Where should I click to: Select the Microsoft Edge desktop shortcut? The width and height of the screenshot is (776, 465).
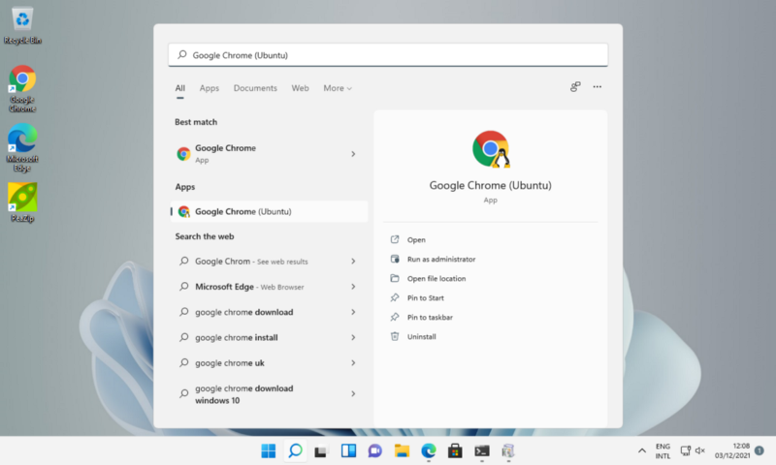[22, 148]
